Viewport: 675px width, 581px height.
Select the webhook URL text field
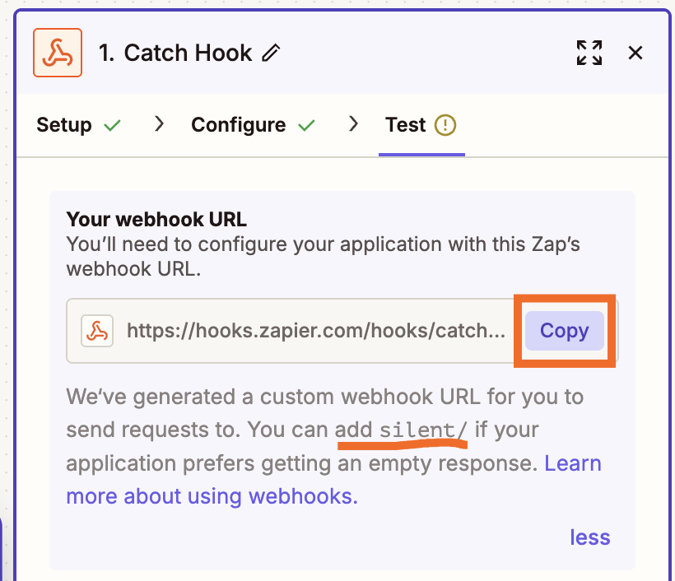pos(305,330)
